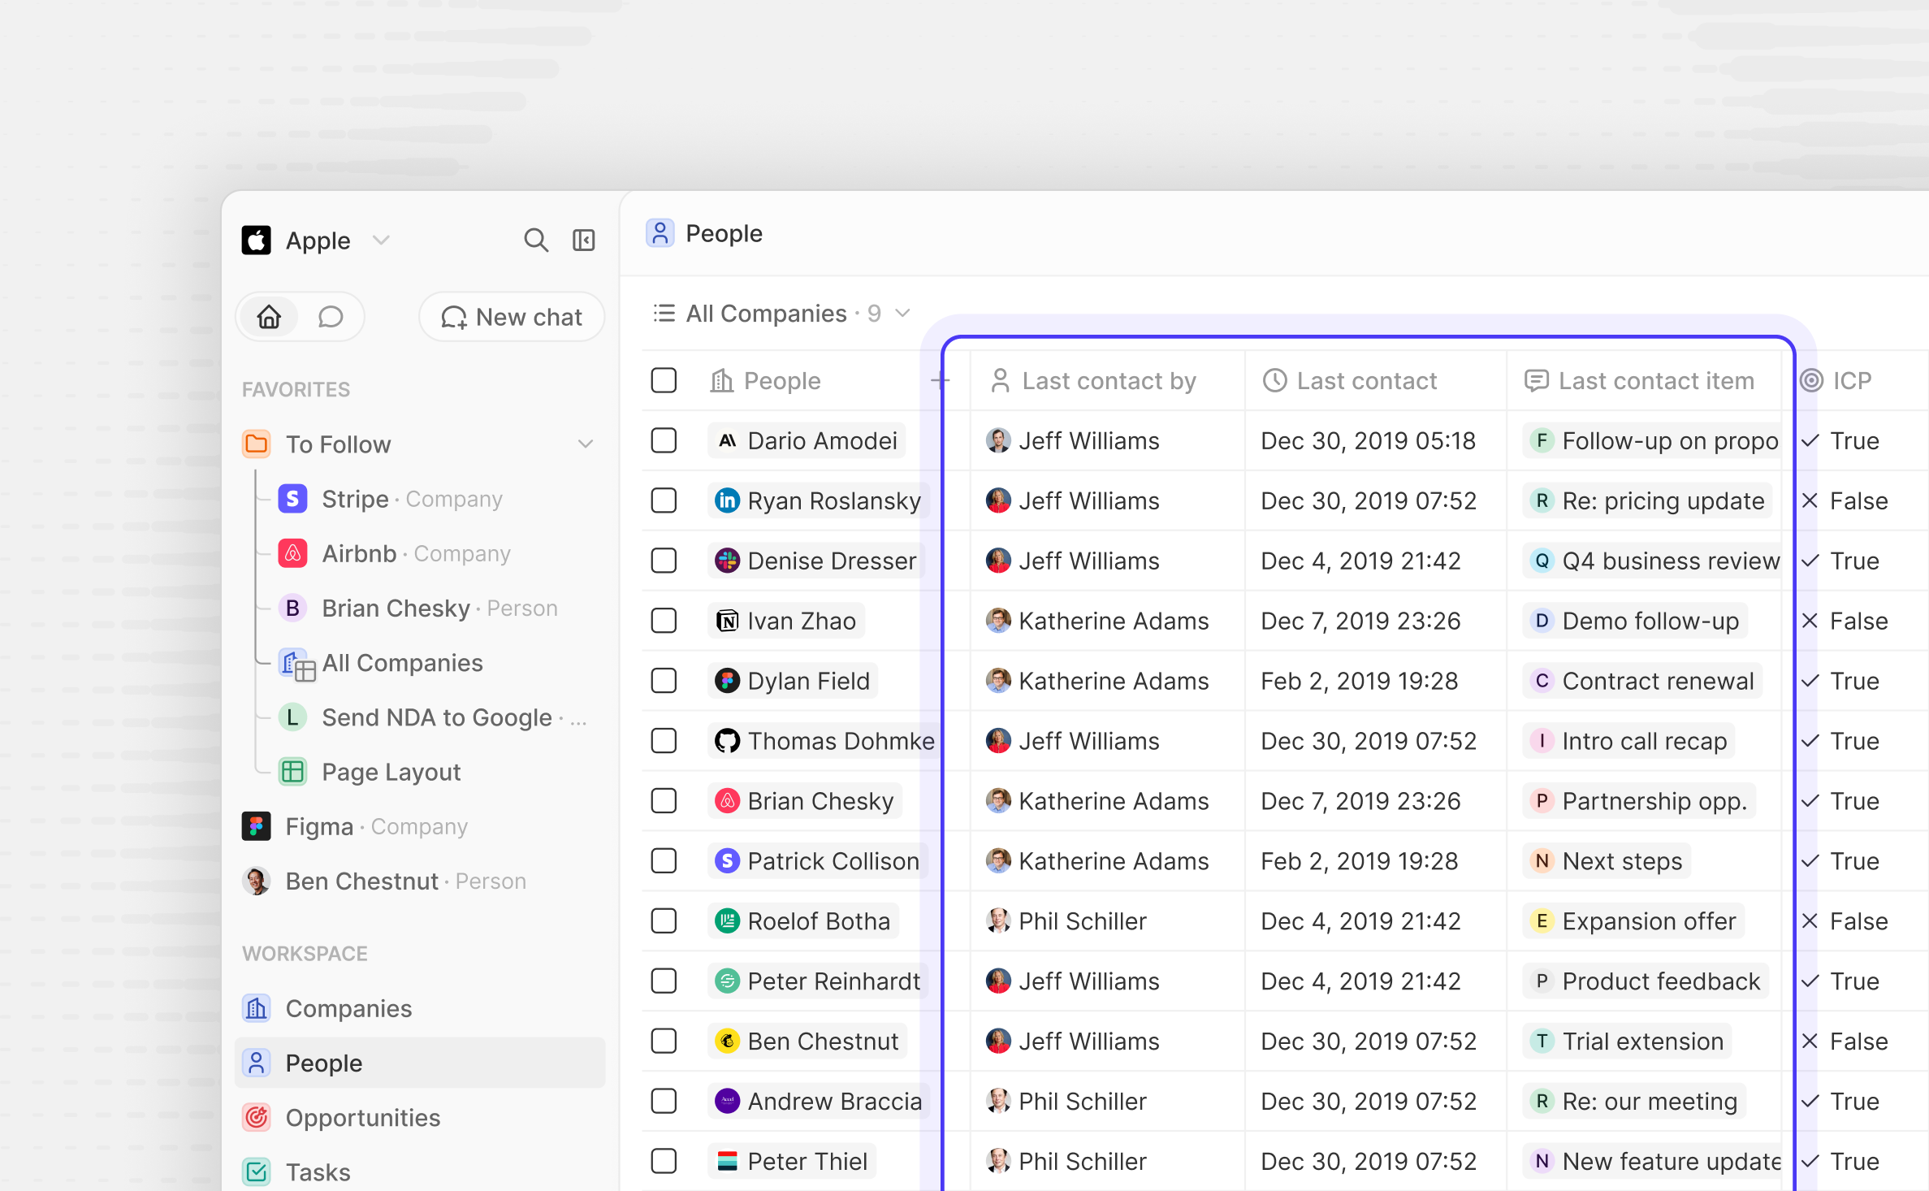This screenshot has width=1929, height=1191.
Task: Check the Ivan Zhao row checkbox
Action: tap(664, 621)
